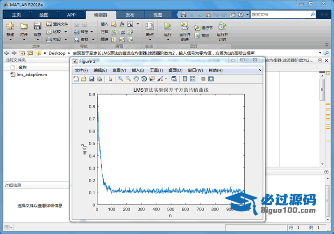Click Run and Time (运行并计时) icon
The image size is (334, 234).
pos(222,26)
